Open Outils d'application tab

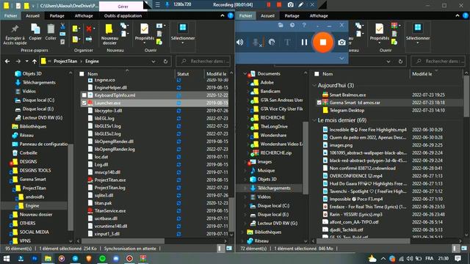click(x=123, y=15)
